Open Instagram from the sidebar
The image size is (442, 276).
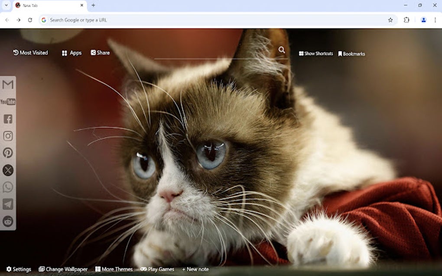coord(8,136)
